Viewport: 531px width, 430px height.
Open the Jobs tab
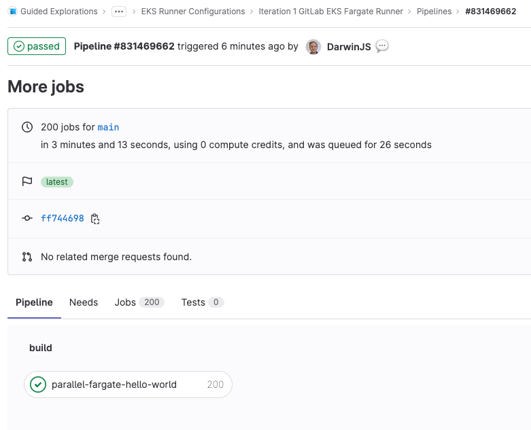[139, 302]
